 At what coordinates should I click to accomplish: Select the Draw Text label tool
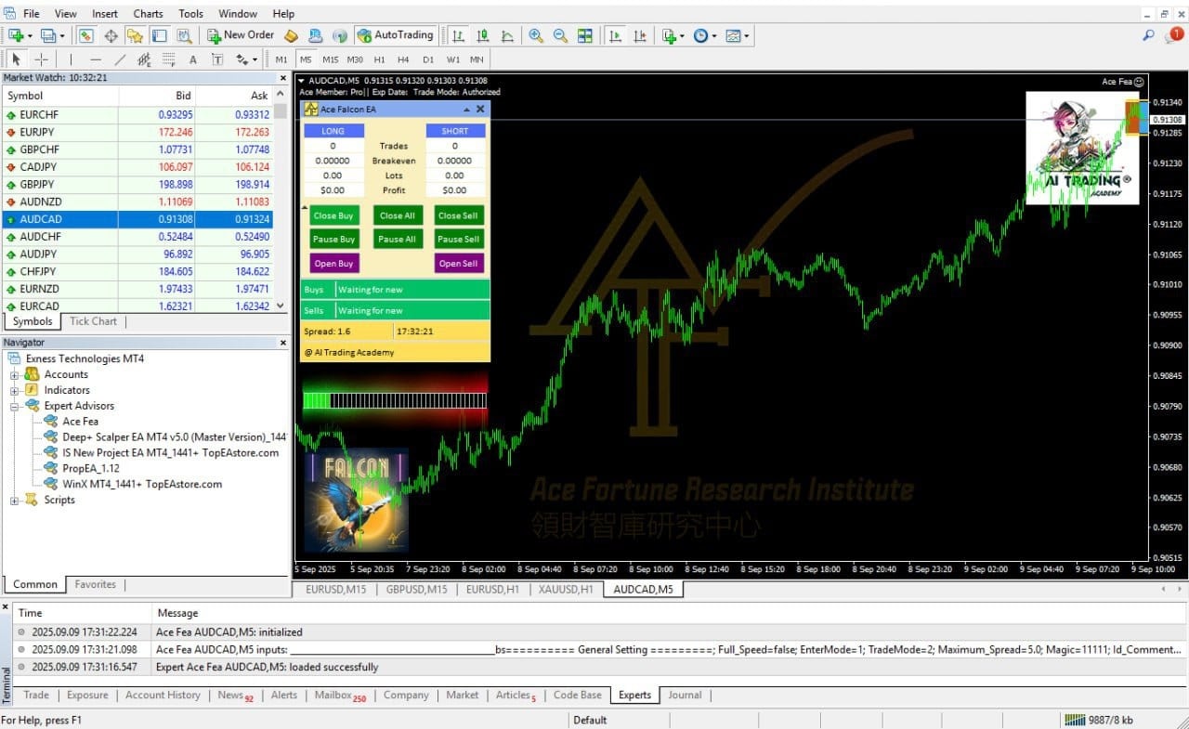click(x=193, y=59)
